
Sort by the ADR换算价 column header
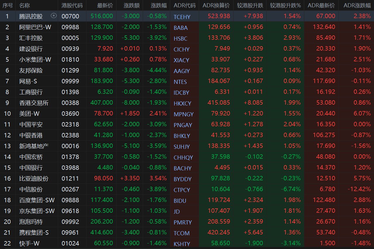[216, 6]
